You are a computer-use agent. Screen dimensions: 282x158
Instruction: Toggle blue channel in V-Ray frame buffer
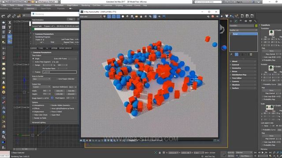pos(118,17)
